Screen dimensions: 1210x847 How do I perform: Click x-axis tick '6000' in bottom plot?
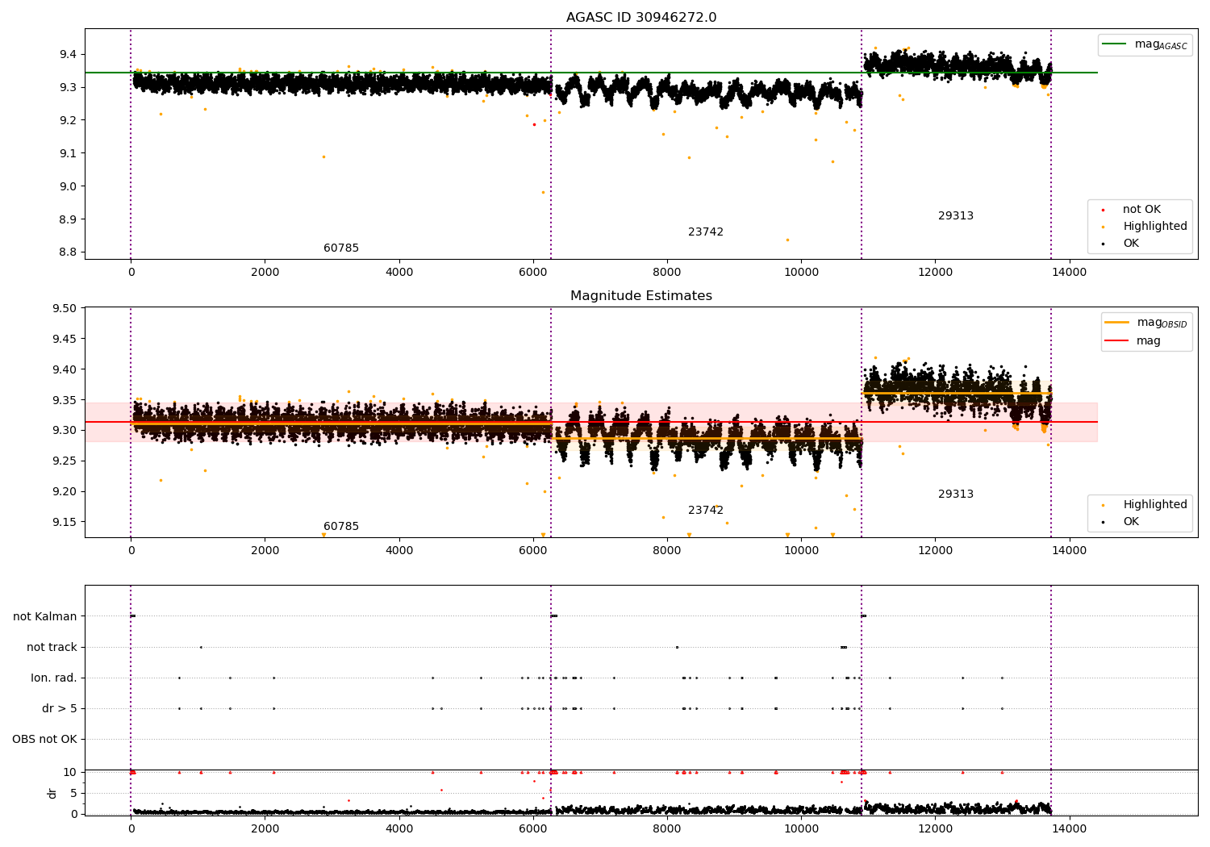pos(533,829)
